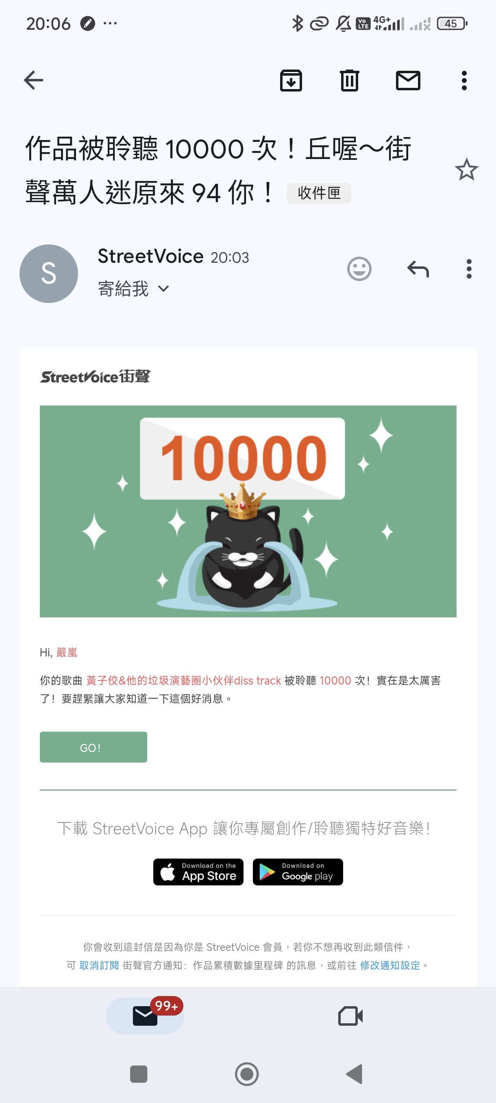The height and width of the screenshot is (1103, 496).
Task: Mark email as unread with envelope icon
Action: (408, 81)
